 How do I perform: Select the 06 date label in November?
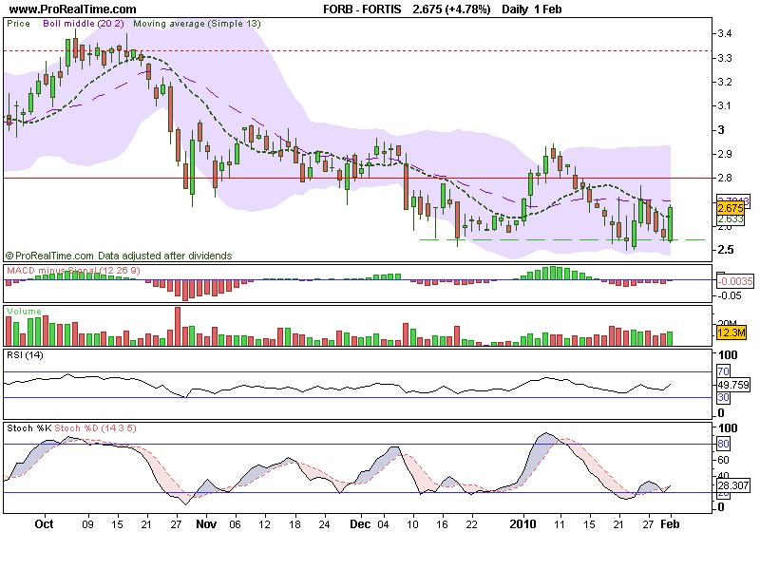[235, 524]
